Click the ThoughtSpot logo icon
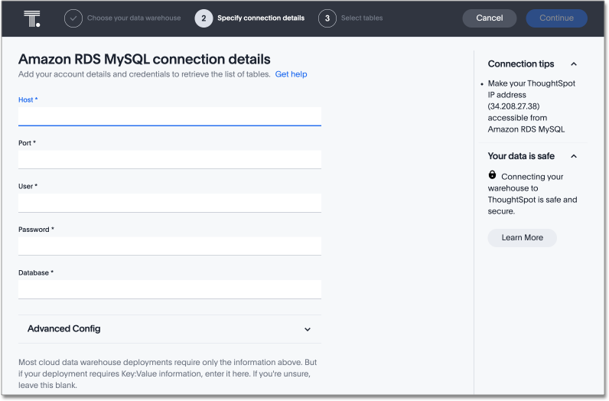This screenshot has width=609, height=401. [x=31, y=18]
